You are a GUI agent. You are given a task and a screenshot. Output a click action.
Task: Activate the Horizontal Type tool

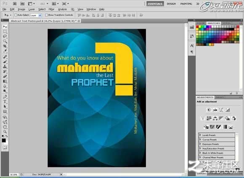(5, 102)
